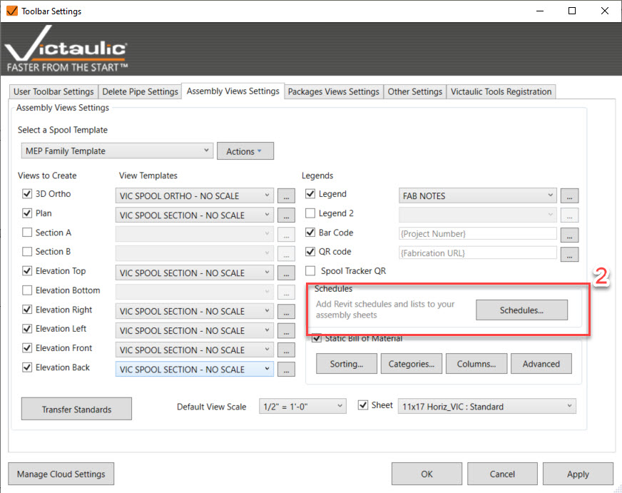
Task: Open browse button for Elevation Top template
Action: (285, 273)
